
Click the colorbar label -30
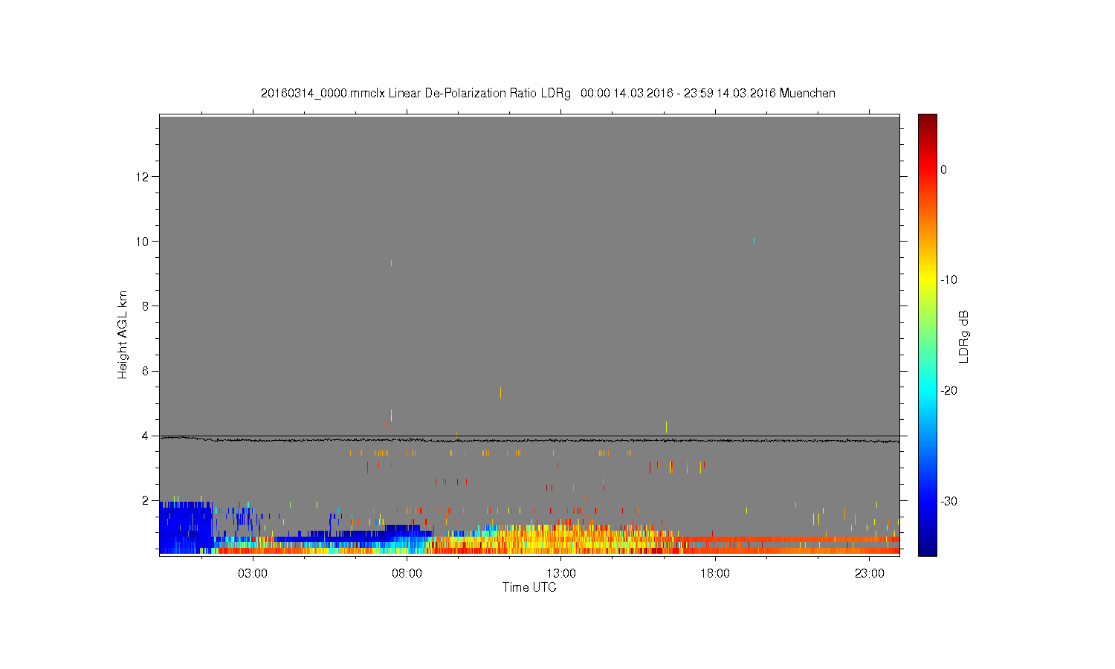tap(948, 502)
